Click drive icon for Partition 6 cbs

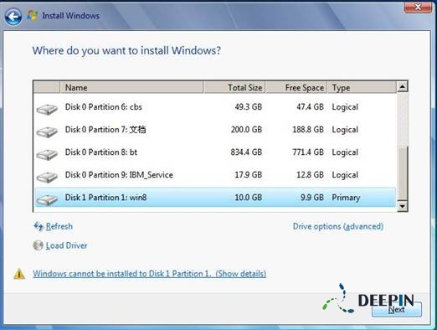click(47, 109)
